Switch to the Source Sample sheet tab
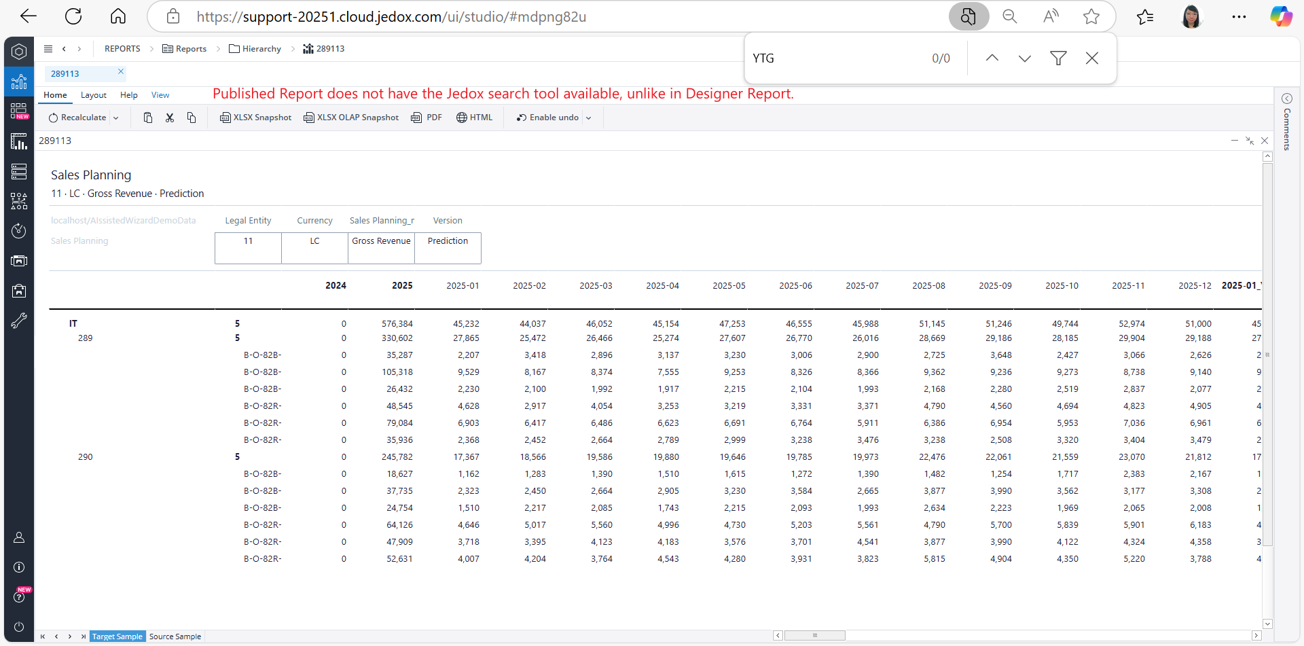1304x646 pixels. 175,636
